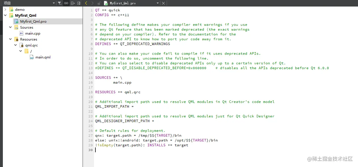Viewport: 358px width, 167px height.
Task: Go back to previous editor location
Action: coord(86,3)
